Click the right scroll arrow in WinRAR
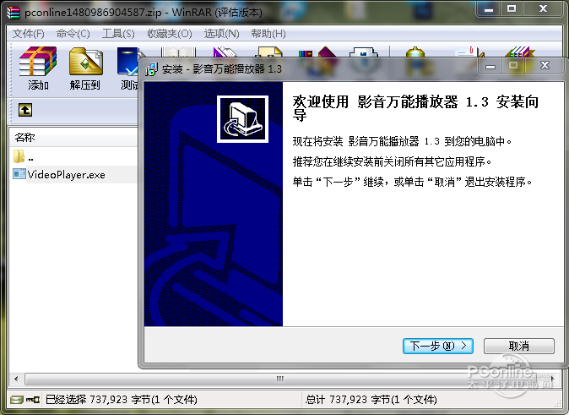Image resolution: width=569 pixels, height=415 pixels. pyautogui.click(x=553, y=379)
